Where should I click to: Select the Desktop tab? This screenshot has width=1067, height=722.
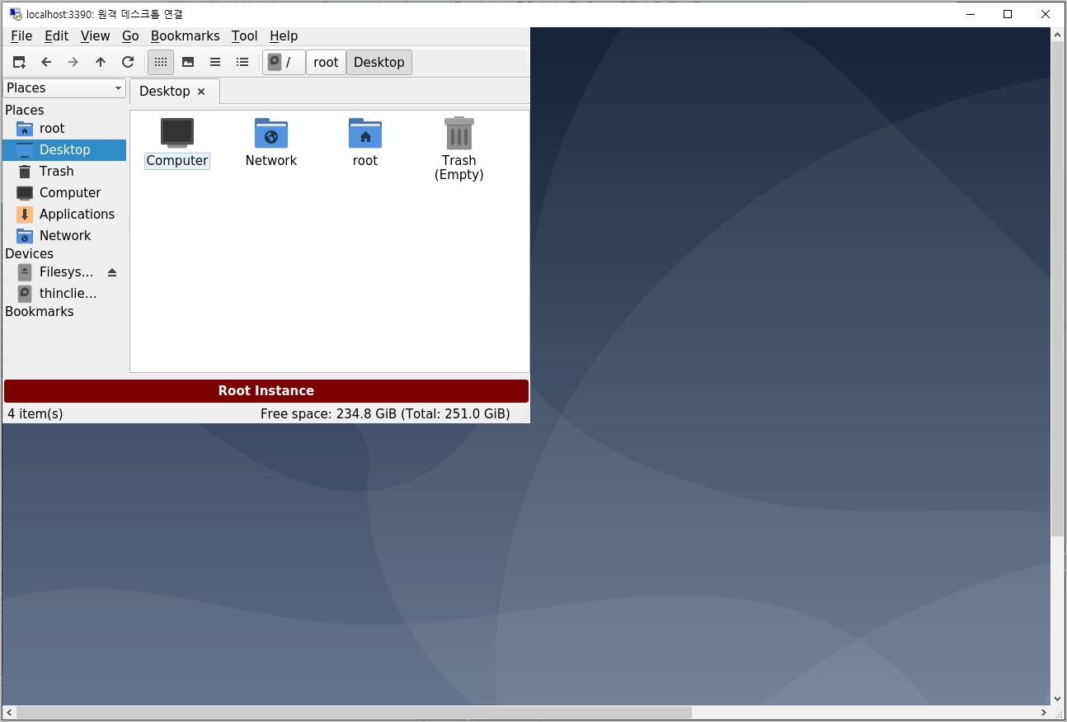(165, 92)
